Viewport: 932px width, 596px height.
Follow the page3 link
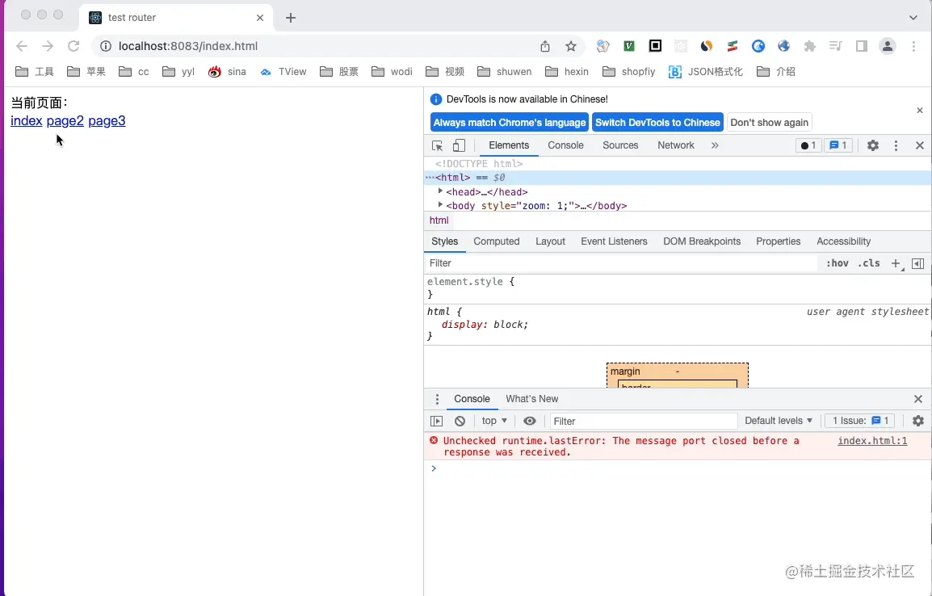point(107,121)
